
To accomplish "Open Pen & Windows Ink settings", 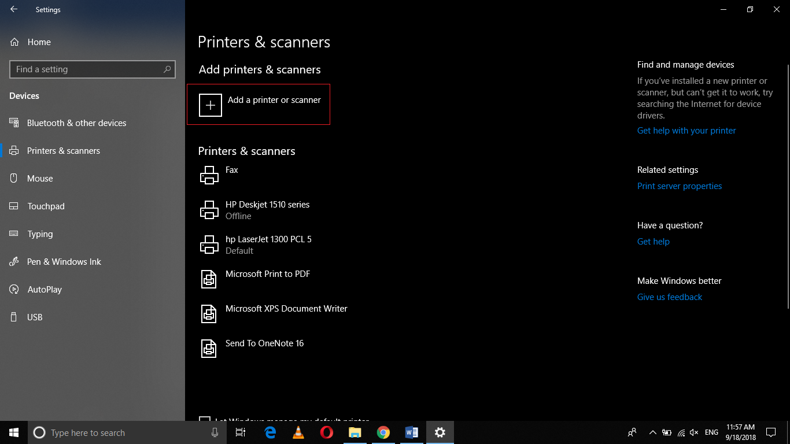I will (x=62, y=261).
